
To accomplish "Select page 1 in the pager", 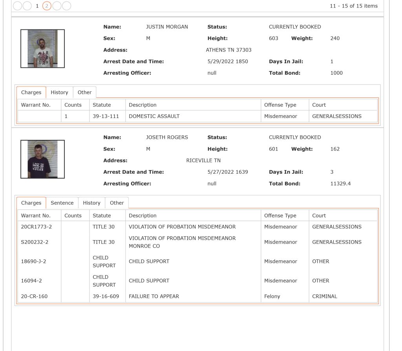I will [x=37, y=6].
